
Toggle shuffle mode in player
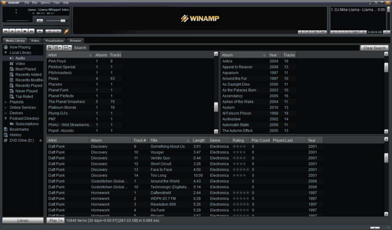tap(50, 31)
